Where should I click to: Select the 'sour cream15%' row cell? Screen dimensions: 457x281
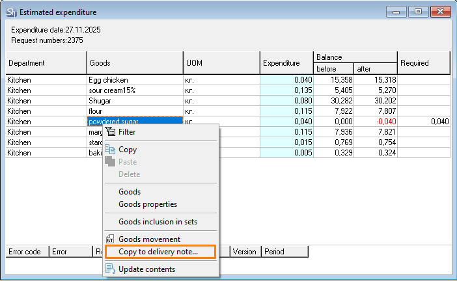(x=135, y=90)
